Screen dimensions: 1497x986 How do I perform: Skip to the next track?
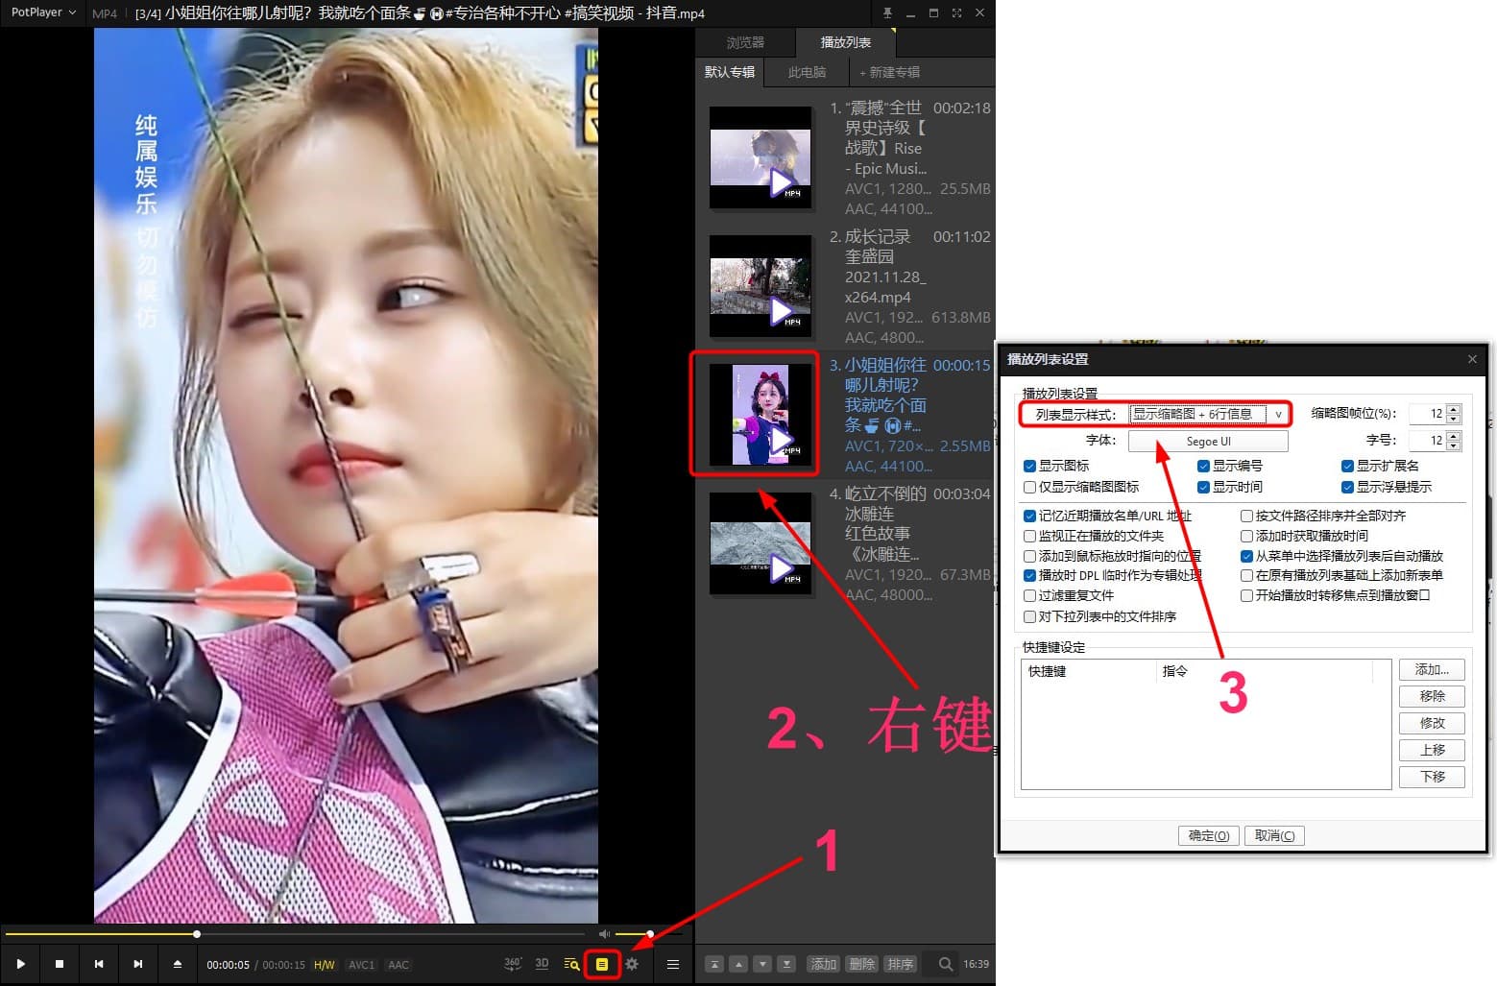(137, 964)
